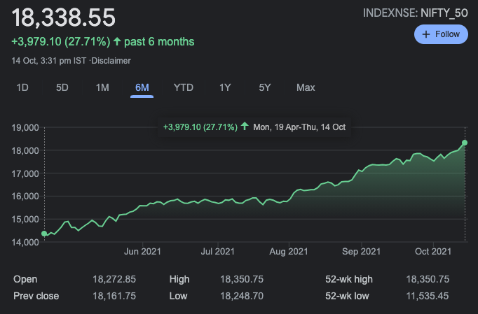The width and height of the screenshot is (478, 314).
Task: Click the chart start point dot at left
Action: (x=44, y=234)
